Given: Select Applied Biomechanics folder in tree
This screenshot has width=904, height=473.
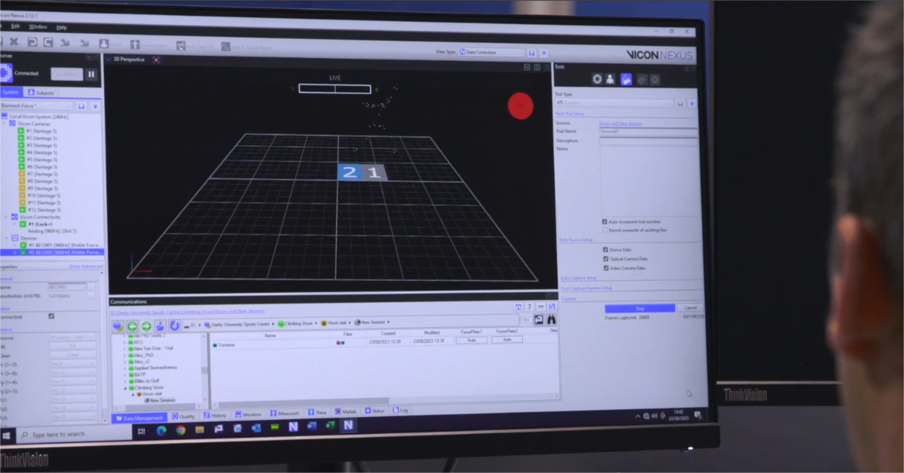Looking at the screenshot, I should (x=153, y=368).
